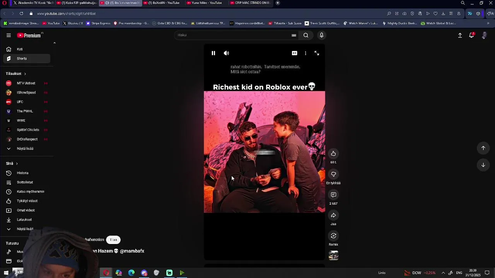Open the on-screen keyboard in search box

pos(294,35)
